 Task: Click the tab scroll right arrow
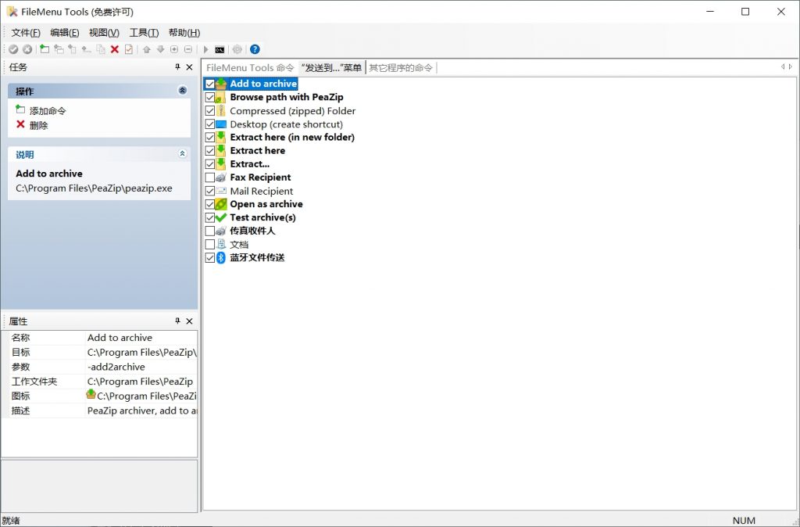791,67
